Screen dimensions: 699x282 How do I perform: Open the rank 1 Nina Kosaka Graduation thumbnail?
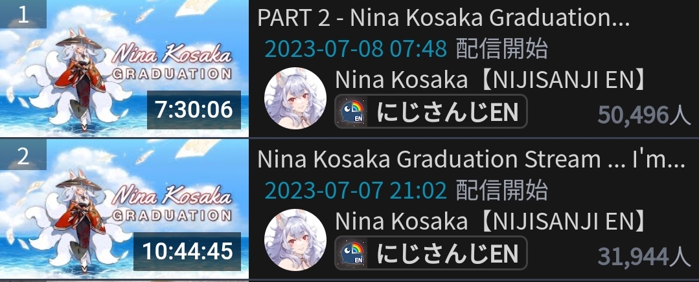(x=124, y=68)
